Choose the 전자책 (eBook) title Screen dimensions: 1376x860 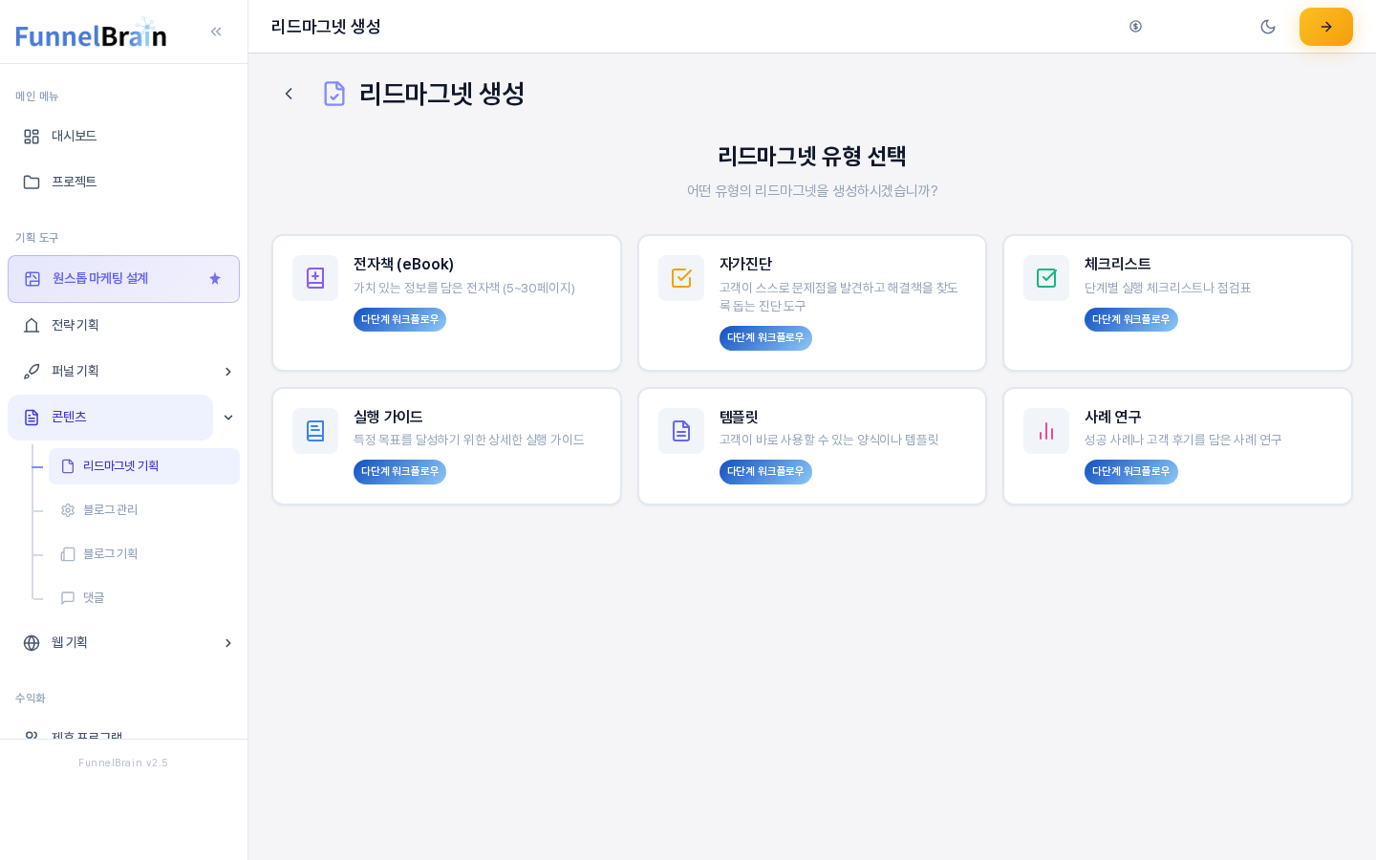pyautogui.click(x=403, y=265)
